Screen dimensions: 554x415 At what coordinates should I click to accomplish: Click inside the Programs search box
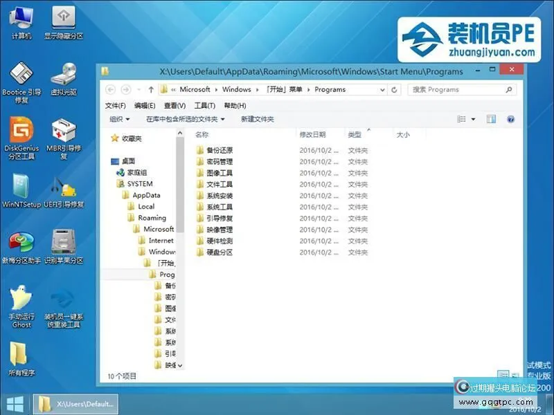click(457, 89)
